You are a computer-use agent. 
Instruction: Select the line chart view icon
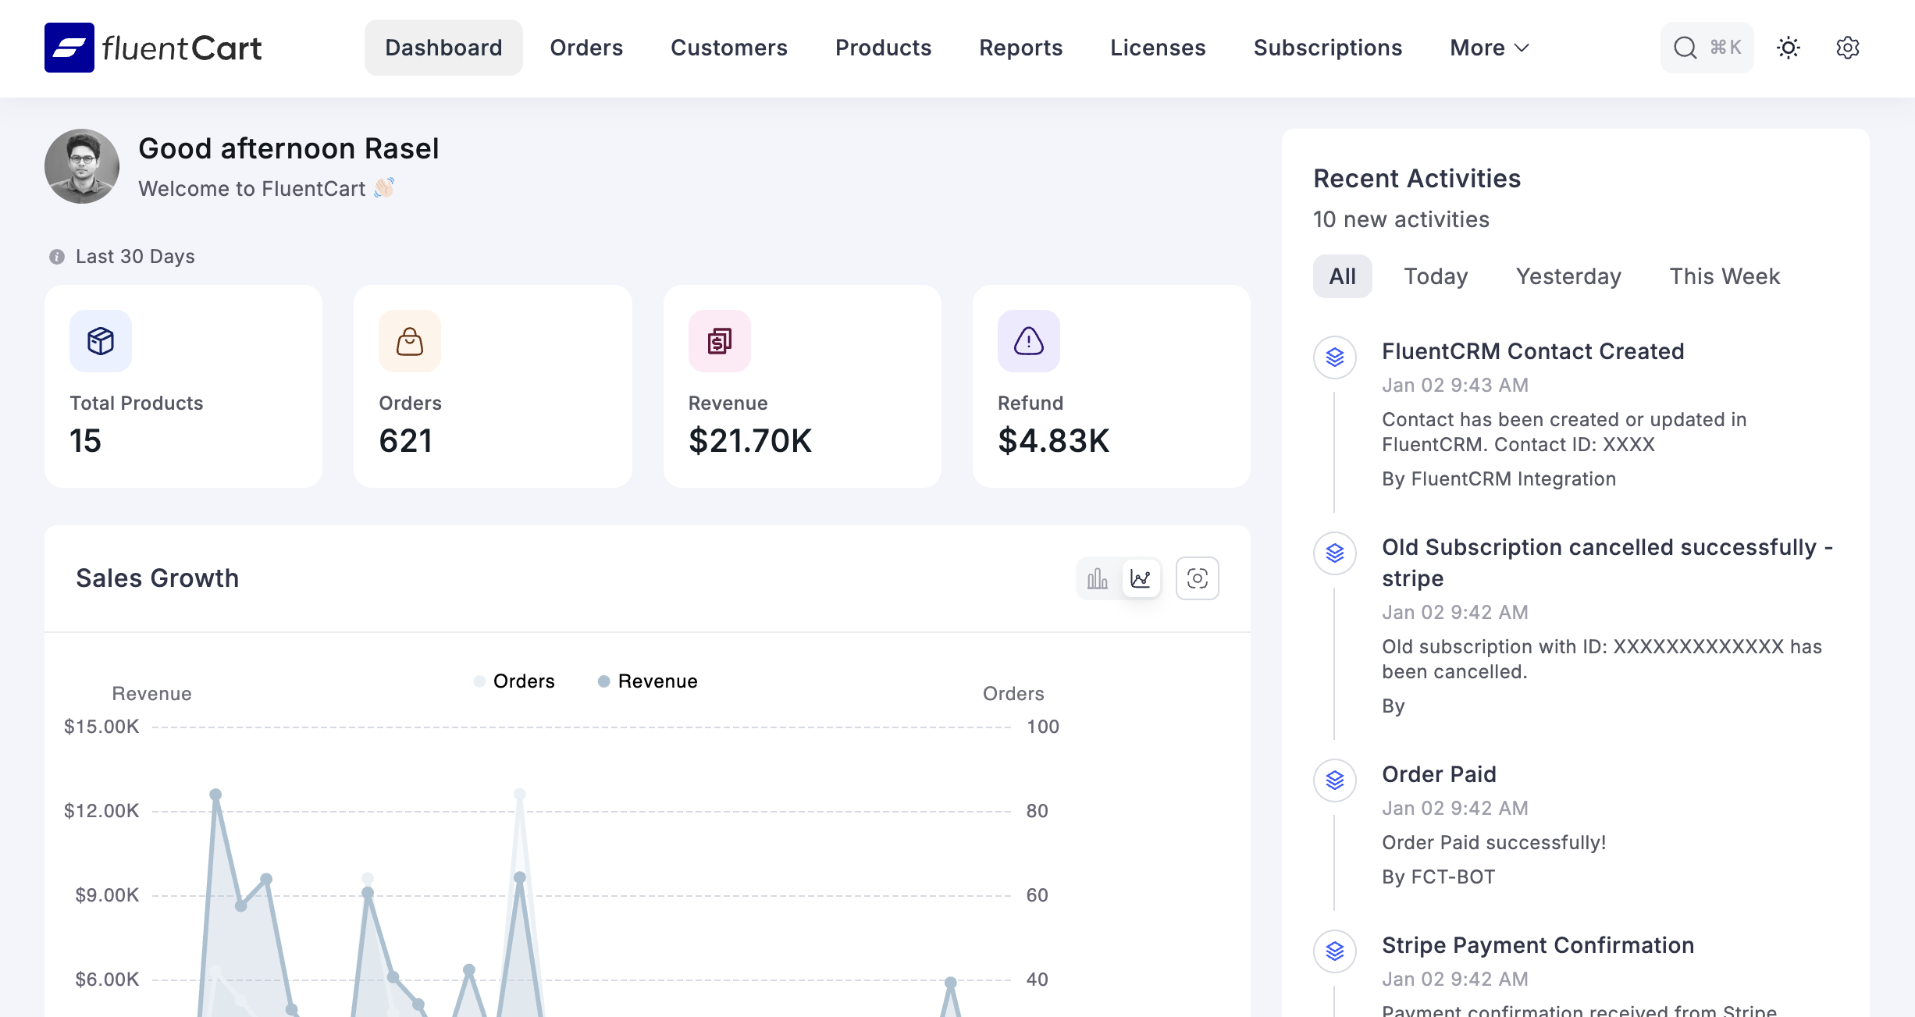(x=1141, y=578)
